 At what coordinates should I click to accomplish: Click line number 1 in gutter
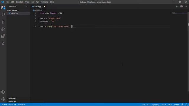(x=35, y=13)
